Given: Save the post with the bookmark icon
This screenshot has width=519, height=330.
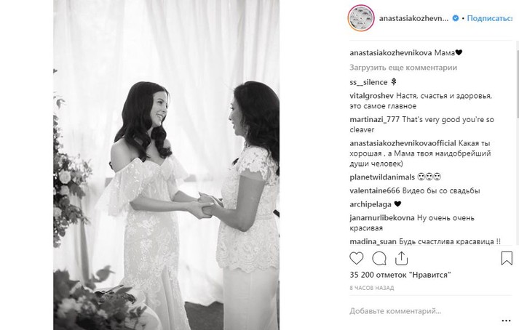Looking at the screenshot, I should click(507, 258).
